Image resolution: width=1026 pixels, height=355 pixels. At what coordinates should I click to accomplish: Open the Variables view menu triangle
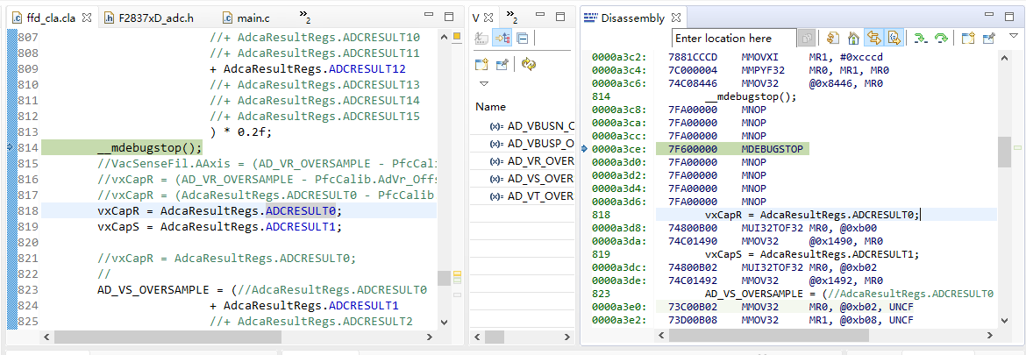[483, 83]
